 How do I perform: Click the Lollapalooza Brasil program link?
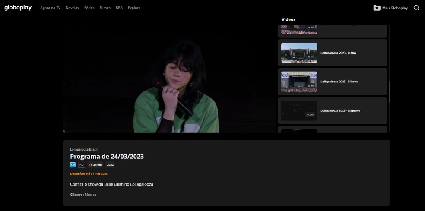(x=83, y=149)
